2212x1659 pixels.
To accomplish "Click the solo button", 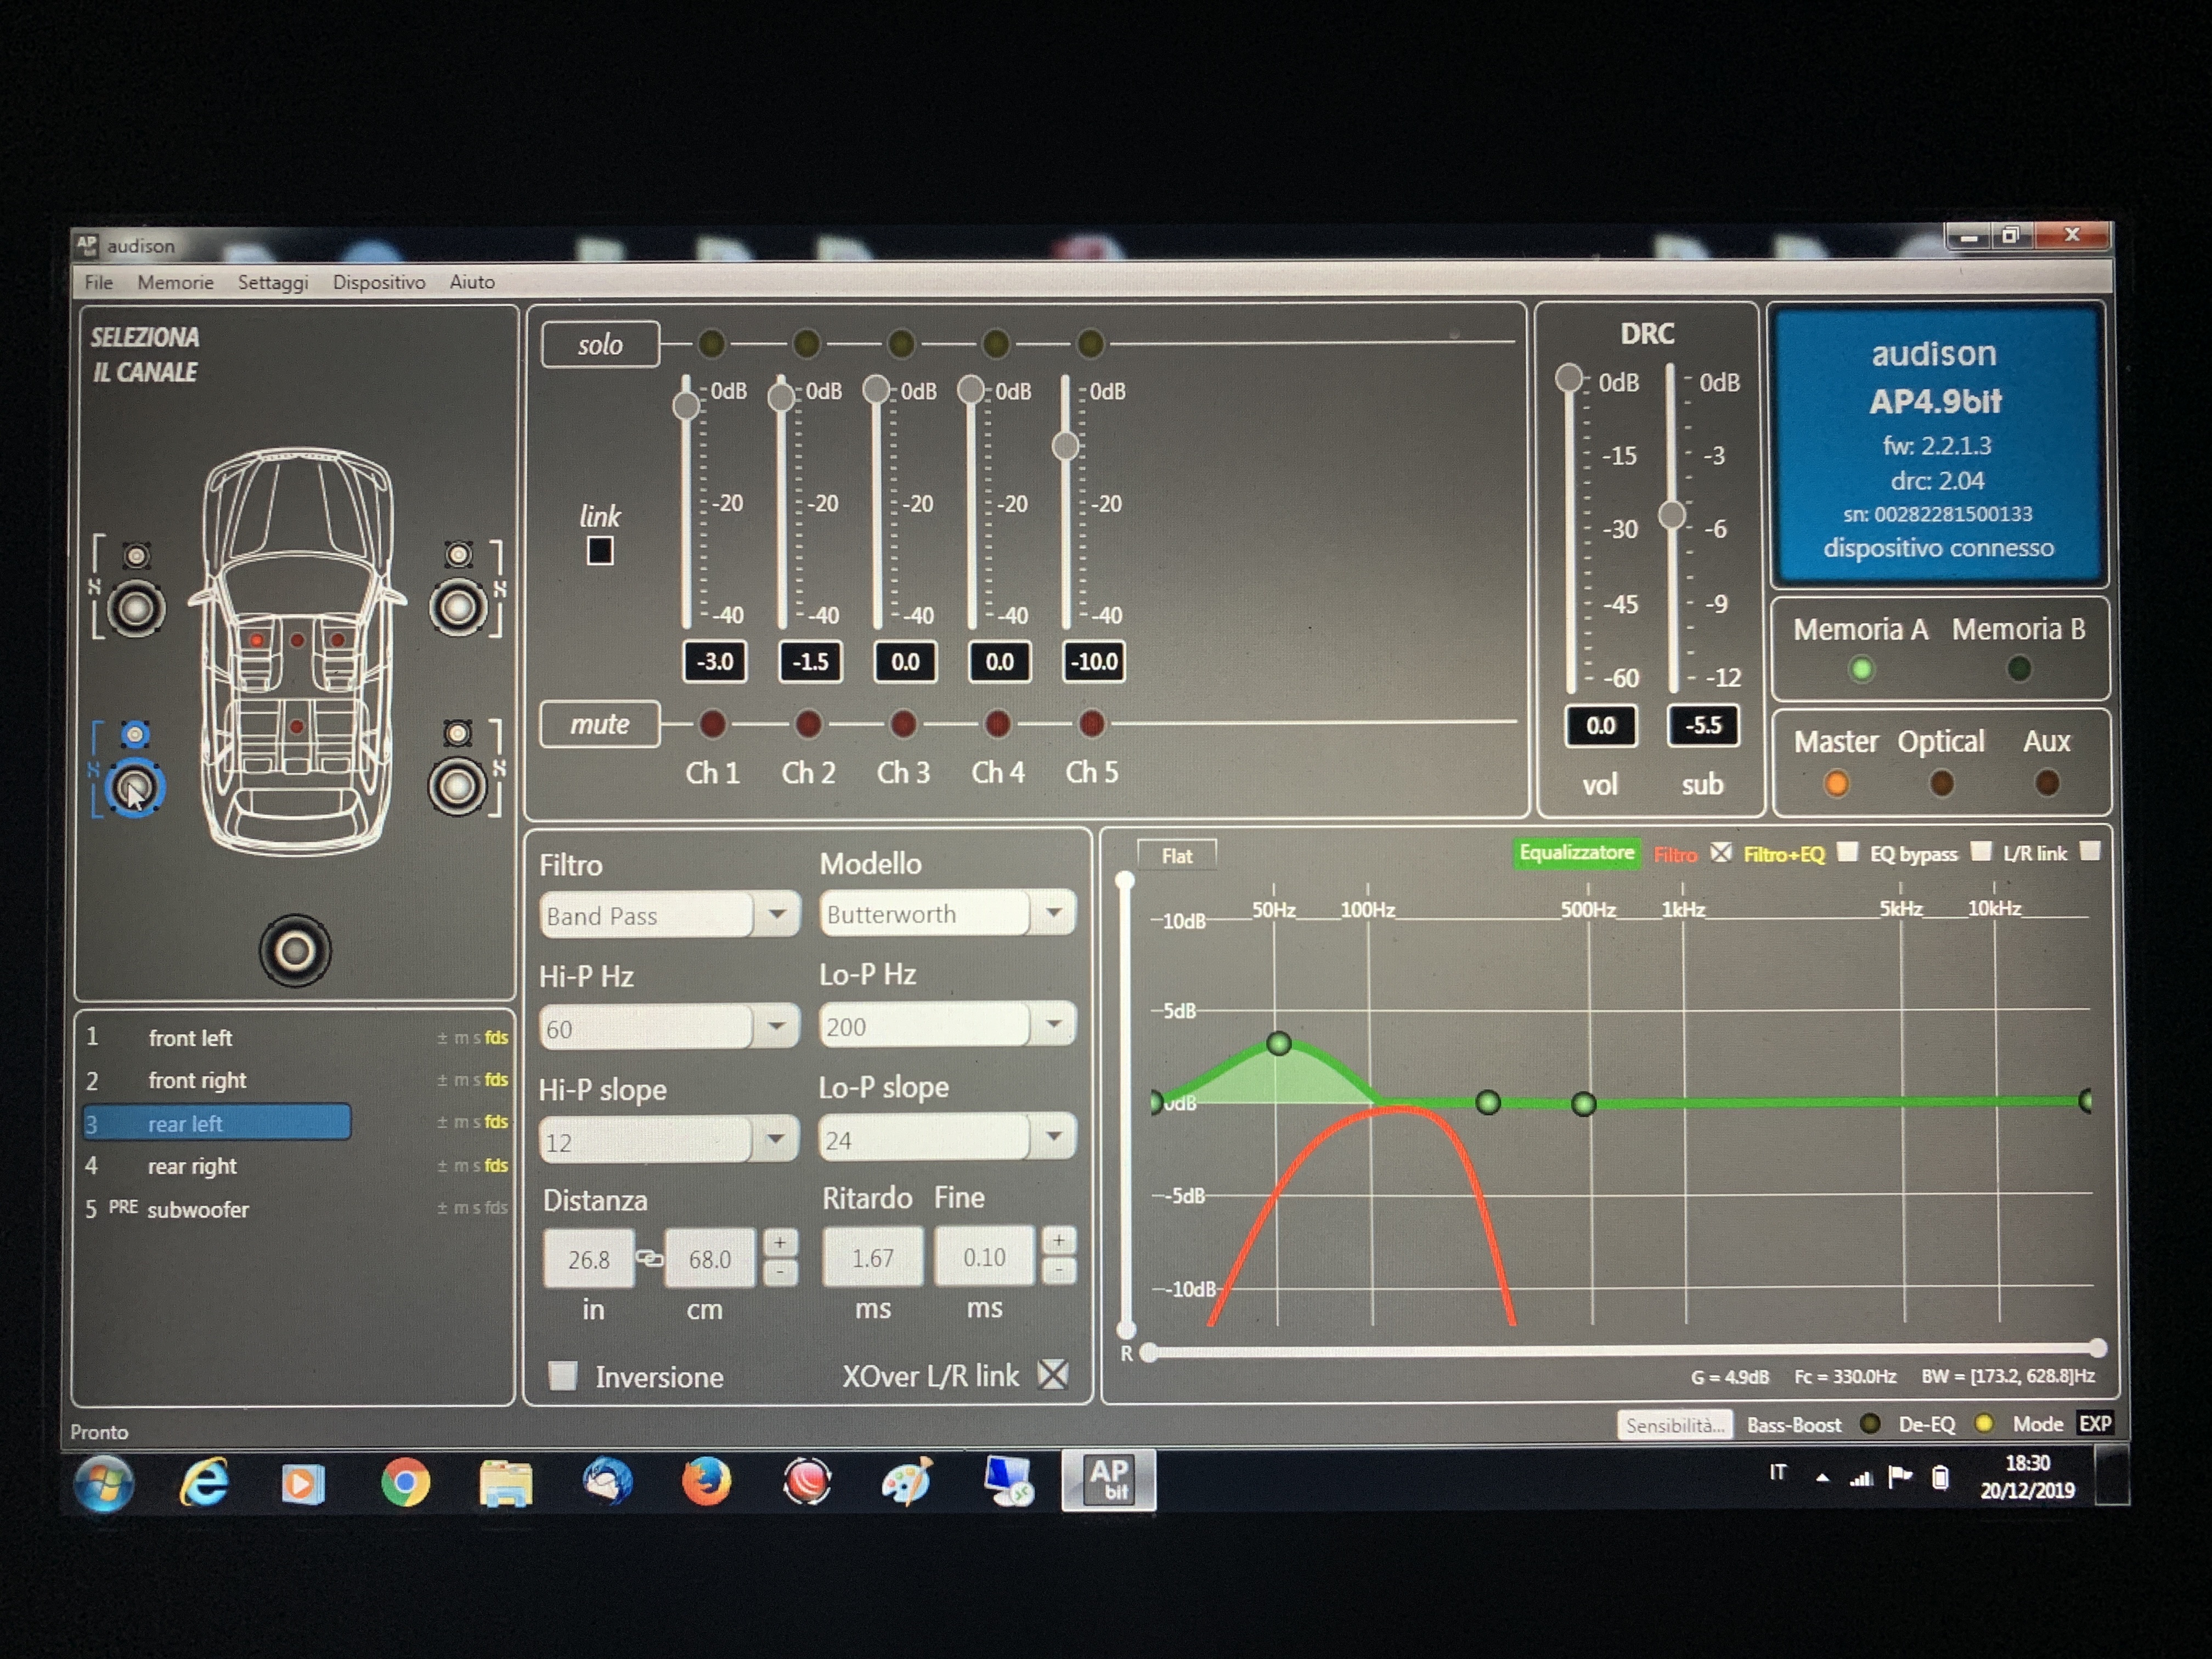I will pyautogui.click(x=600, y=344).
